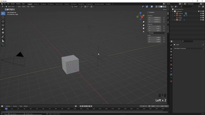Activate the Rotate tool

3,25
